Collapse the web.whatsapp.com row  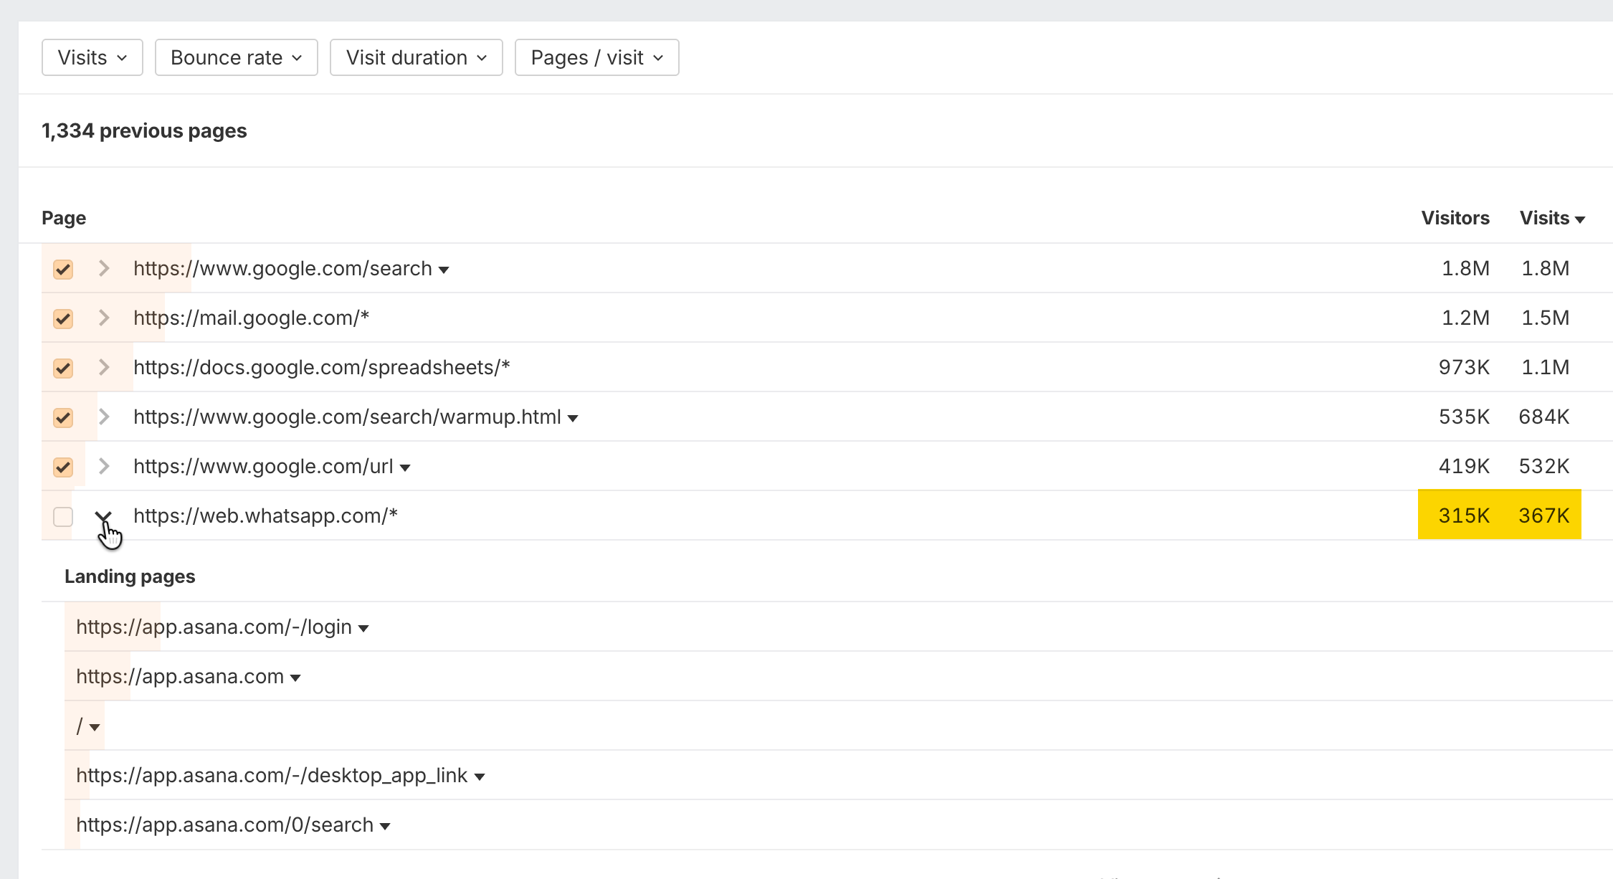104,516
